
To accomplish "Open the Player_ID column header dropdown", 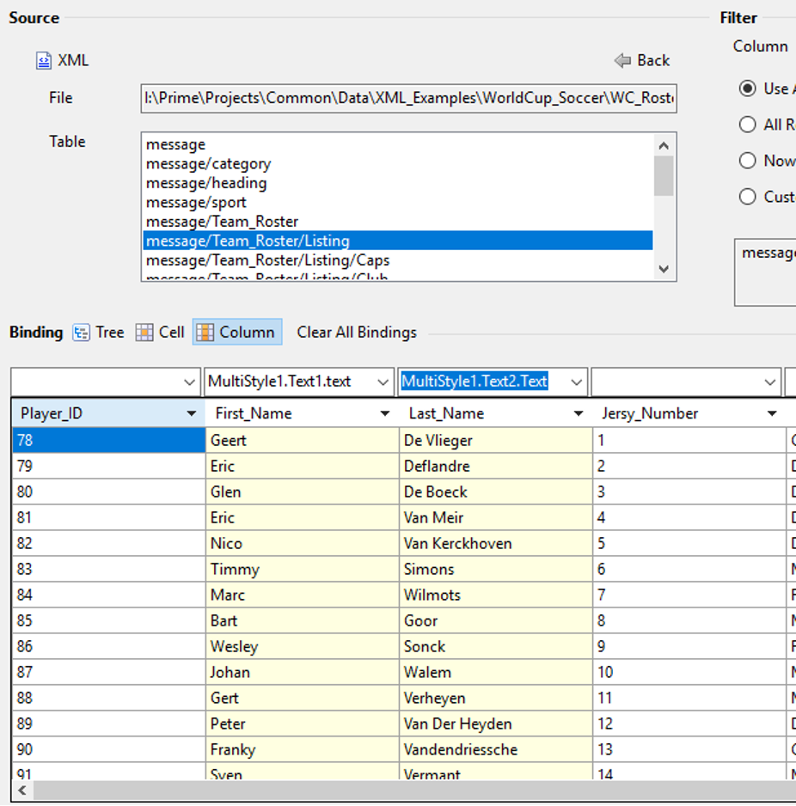I will (x=191, y=414).
